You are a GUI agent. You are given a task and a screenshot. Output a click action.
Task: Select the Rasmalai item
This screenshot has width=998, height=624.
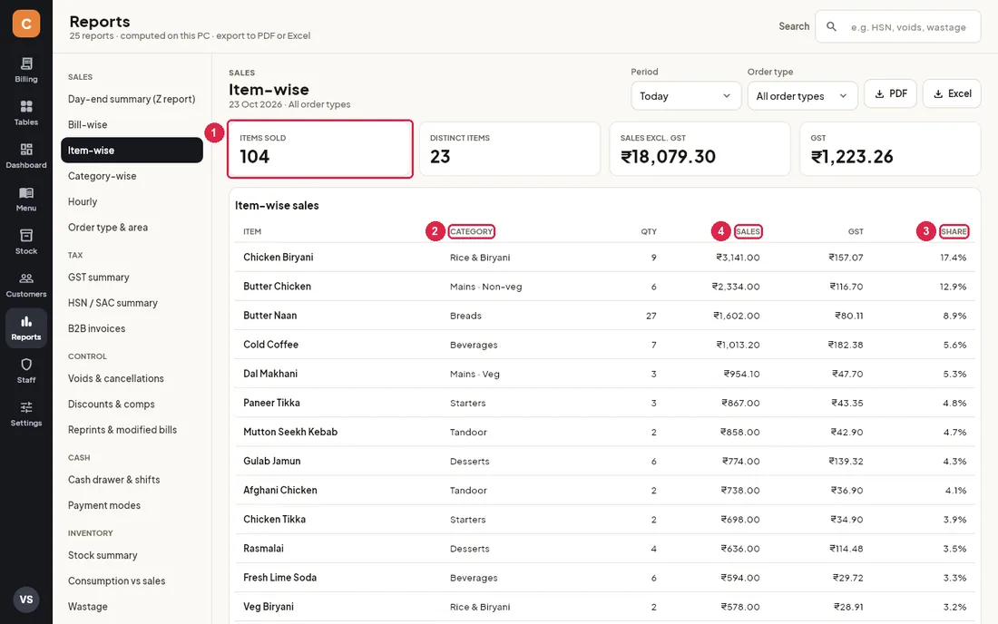[x=263, y=549]
